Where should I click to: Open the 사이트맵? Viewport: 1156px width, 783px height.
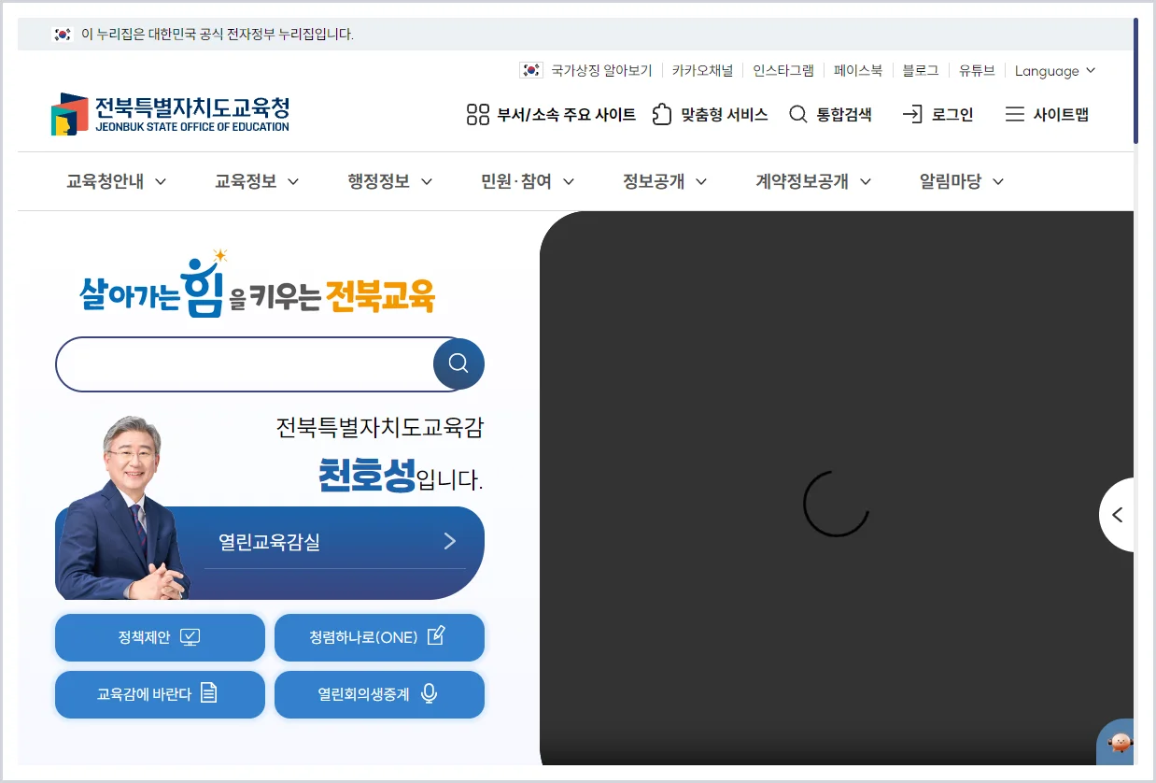(x=1047, y=115)
